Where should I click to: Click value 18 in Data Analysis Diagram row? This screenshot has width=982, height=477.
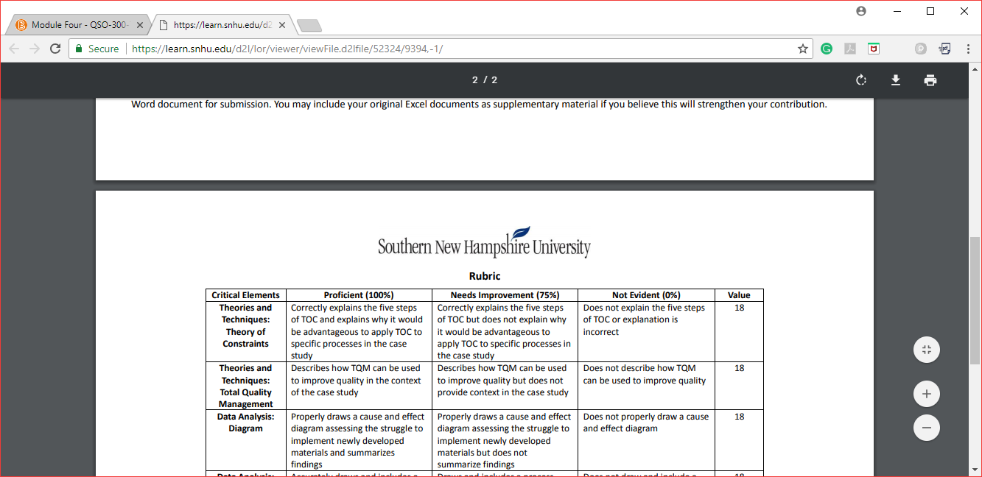739,417
